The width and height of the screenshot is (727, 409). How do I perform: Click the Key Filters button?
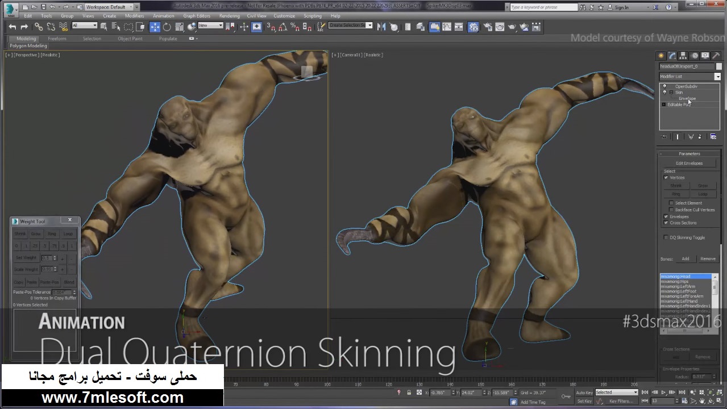click(x=621, y=401)
